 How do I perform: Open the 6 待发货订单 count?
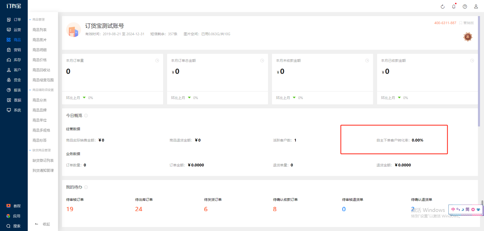(206, 209)
